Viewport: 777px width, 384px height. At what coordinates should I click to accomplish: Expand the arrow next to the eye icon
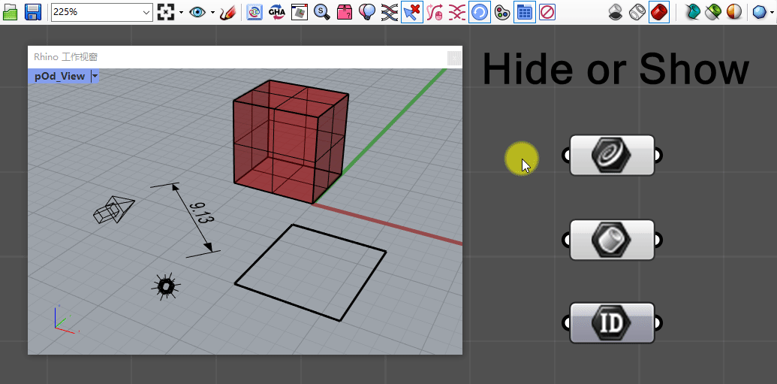pyautogui.click(x=212, y=13)
